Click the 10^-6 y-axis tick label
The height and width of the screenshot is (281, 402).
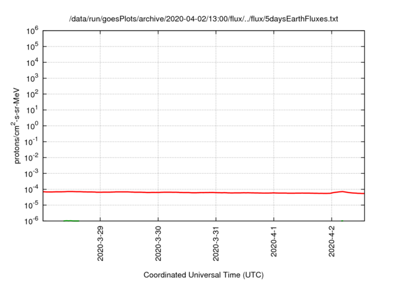[x=31, y=221]
